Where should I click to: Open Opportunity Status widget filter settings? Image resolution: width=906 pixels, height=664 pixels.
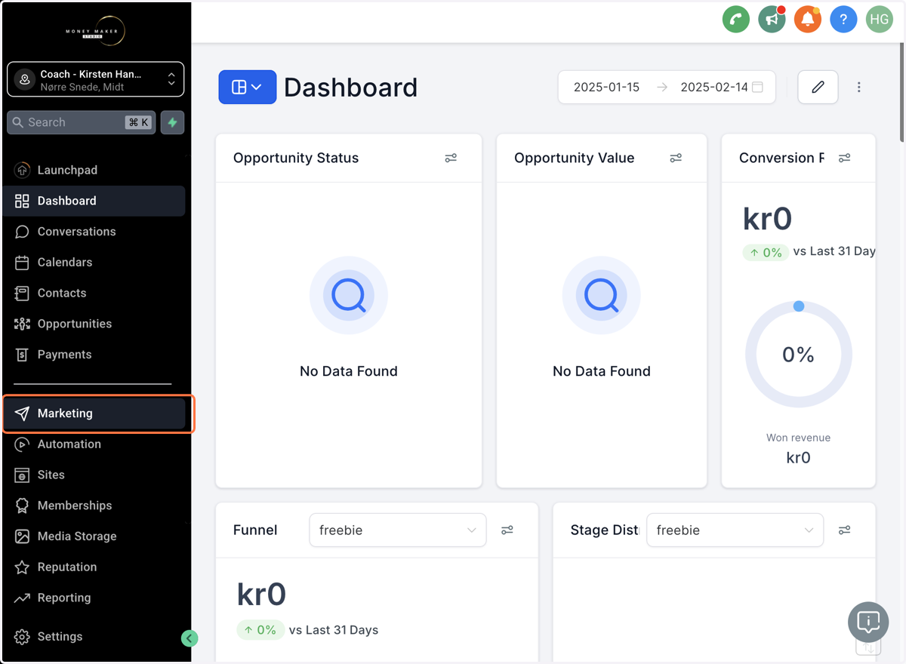451,158
